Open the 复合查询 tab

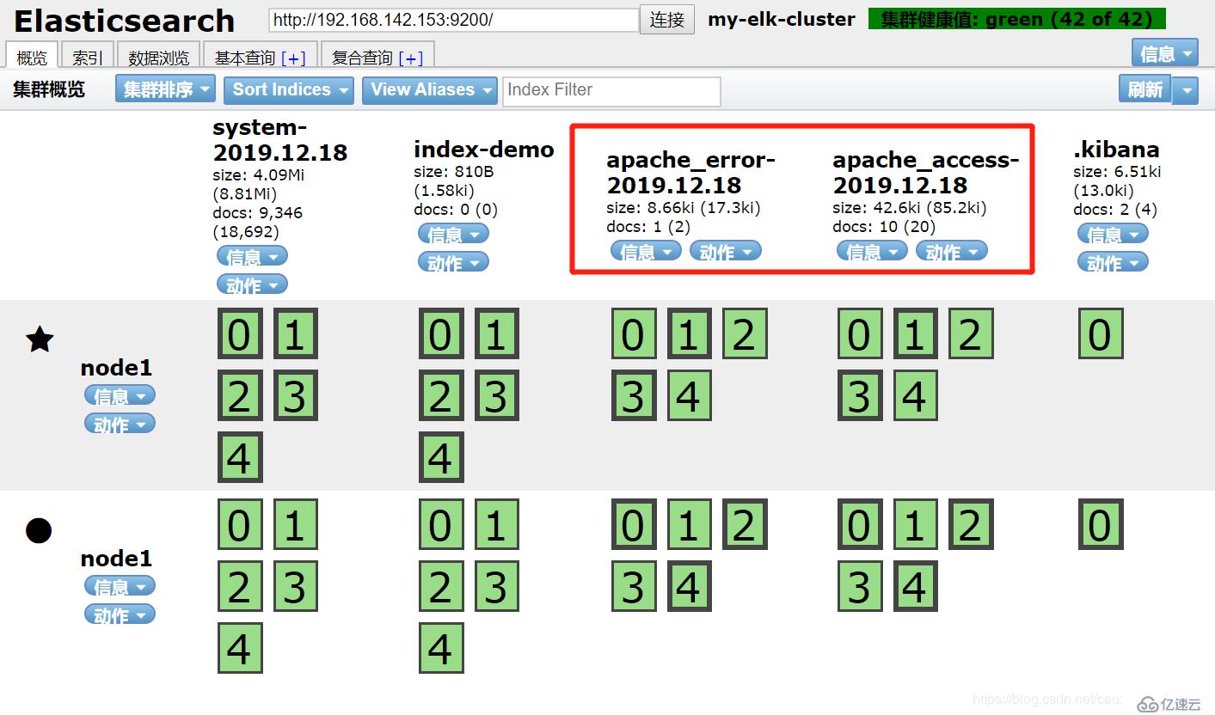click(362, 57)
